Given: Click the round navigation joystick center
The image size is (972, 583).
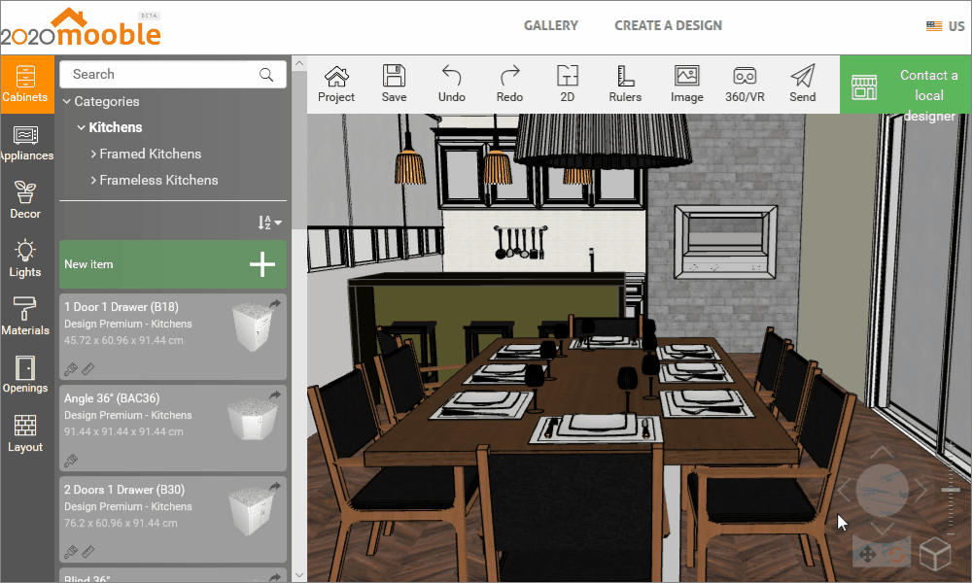Looking at the screenshot, I should 883,491.
